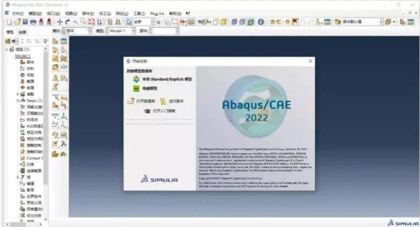Create model with Standard/Explicit
The height and width of the screenshot is (227, 420).
point(167,79)
